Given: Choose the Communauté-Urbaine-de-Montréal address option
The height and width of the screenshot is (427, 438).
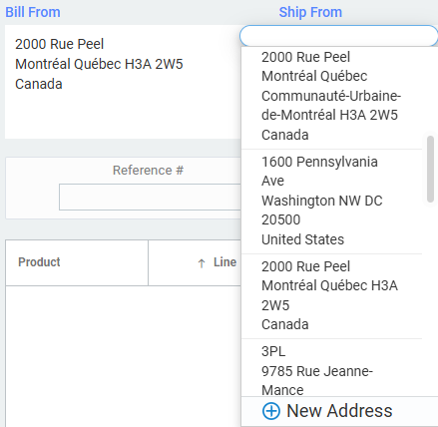Looking at the screenshot, I should point(331,97).
